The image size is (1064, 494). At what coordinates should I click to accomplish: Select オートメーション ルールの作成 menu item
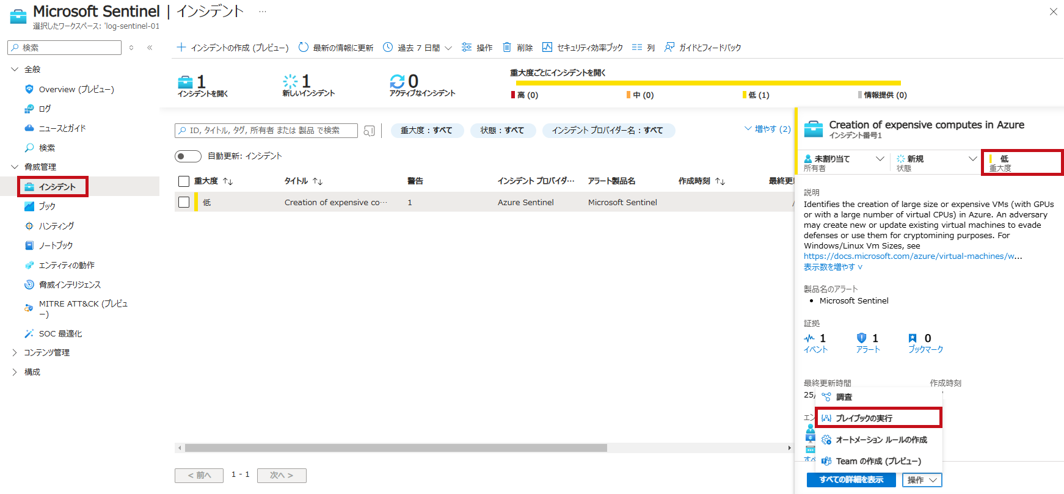pos(879,440)
